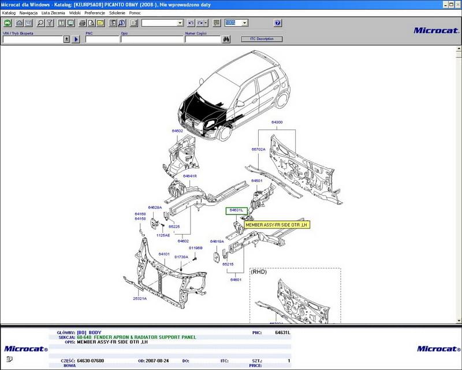Select callout 64300 in the diagram
462x370 pixels.
click(x=277, y=122)
